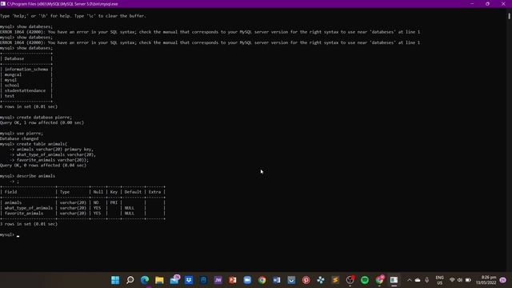
Task: Click 'mungcal' database row
Action: 13,74
